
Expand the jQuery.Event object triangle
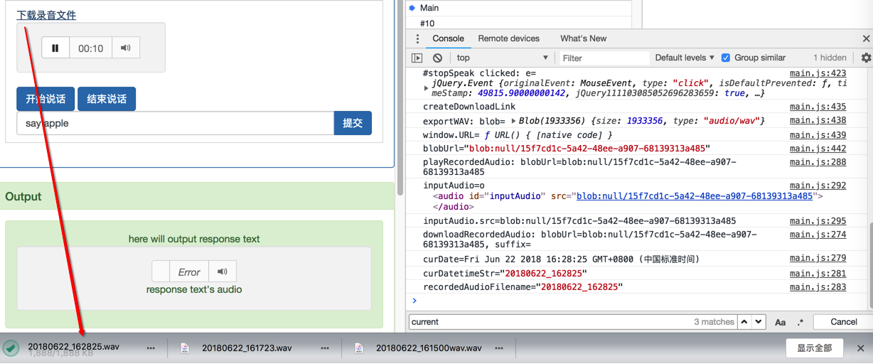pyautogui.click(x=426, y=88)
